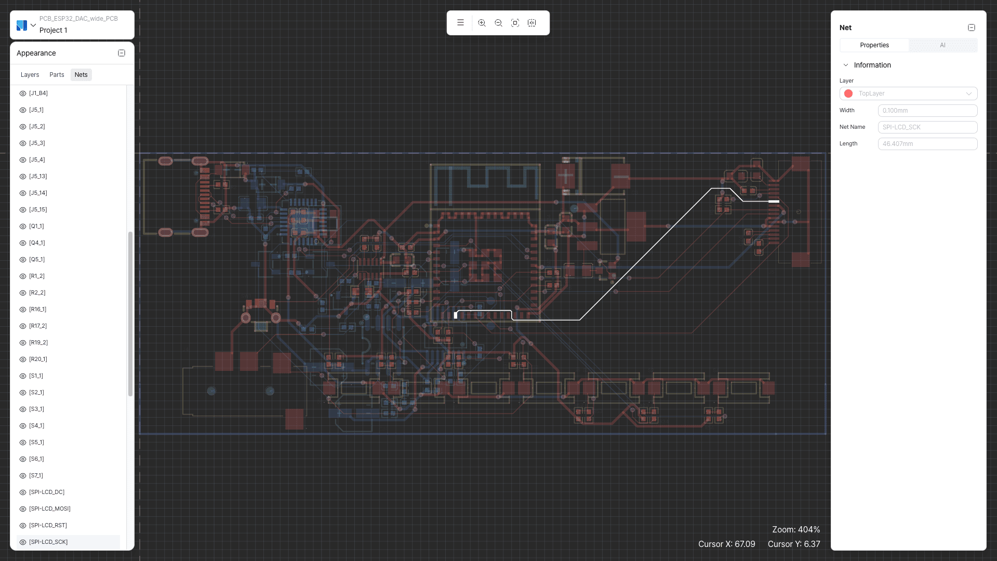Screen dimensions: 997x561
Task: Click the Net Name field SPI-LCD_SCK
Action: click(927, 127)
